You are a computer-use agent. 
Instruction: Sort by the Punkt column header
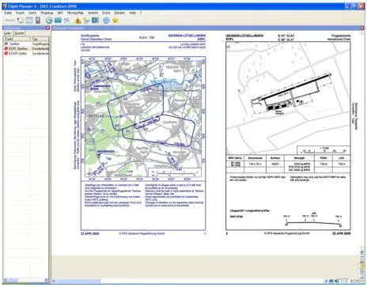tap(17, 39)
